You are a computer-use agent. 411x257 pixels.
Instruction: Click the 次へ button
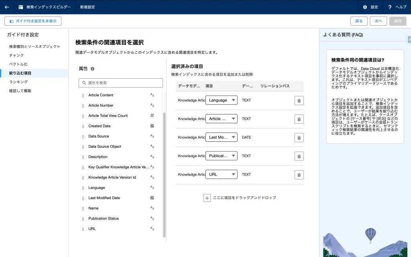point(378,21)
